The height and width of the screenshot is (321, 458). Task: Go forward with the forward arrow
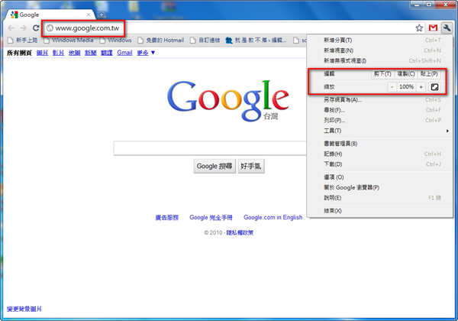24,28
